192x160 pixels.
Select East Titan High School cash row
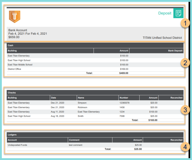(95, 60)
